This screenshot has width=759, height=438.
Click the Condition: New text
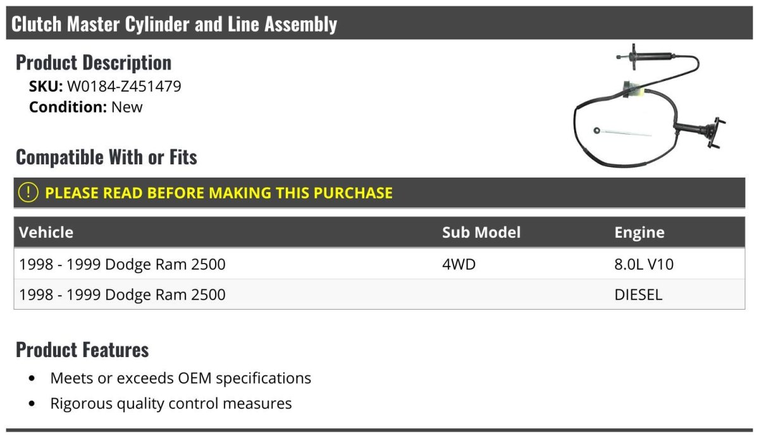point(86,107)
